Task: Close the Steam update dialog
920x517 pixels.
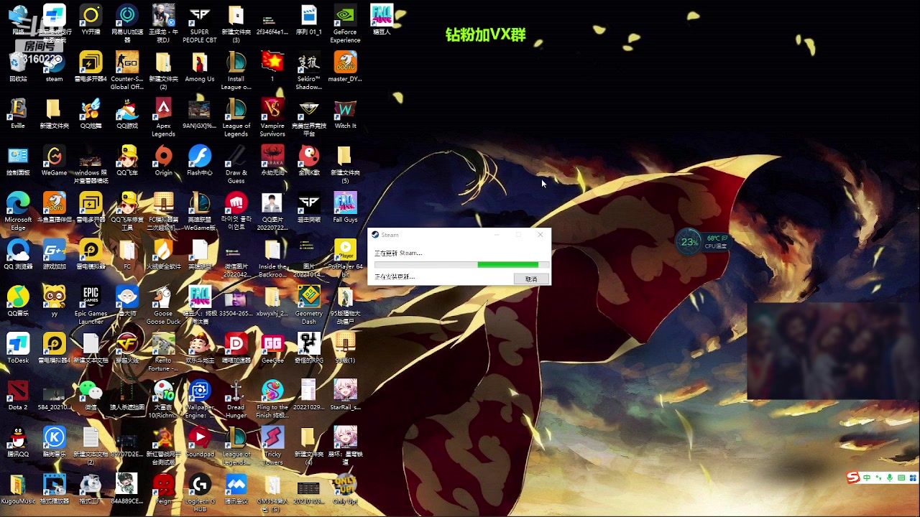Action: tap(540, 235)
